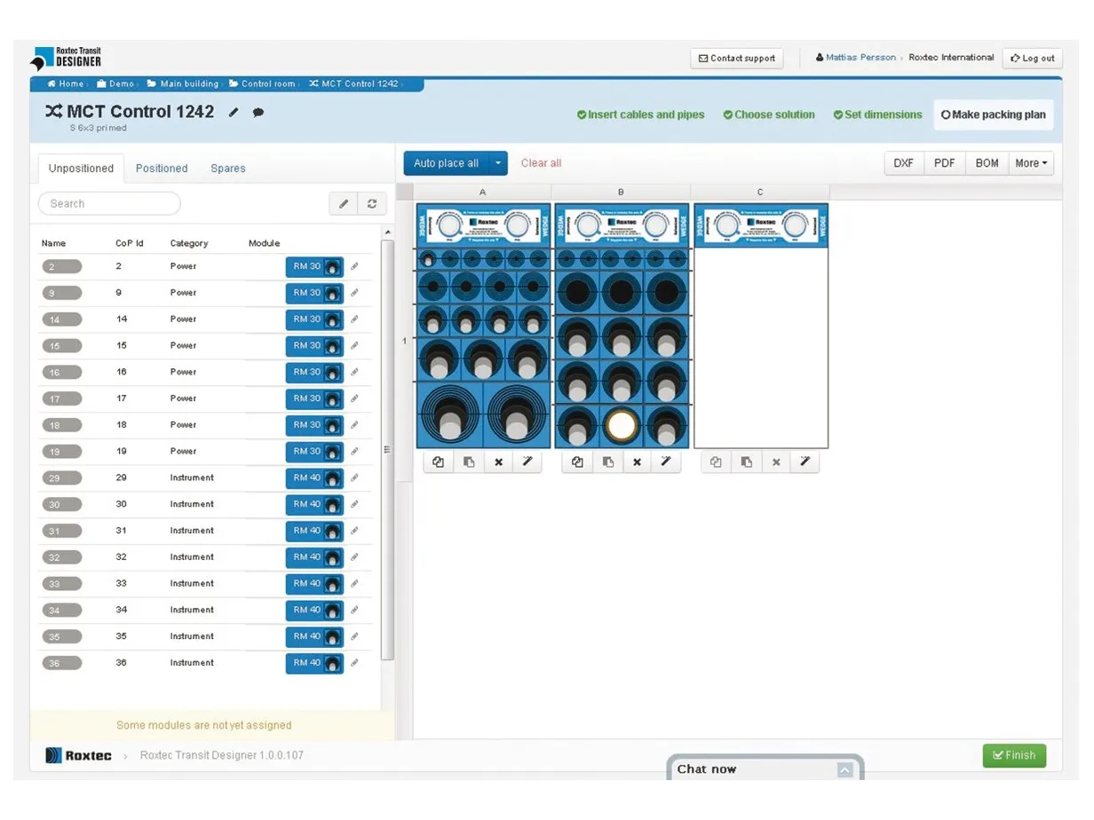
Task: Copy frame column A
Action: tap(439, 462)
